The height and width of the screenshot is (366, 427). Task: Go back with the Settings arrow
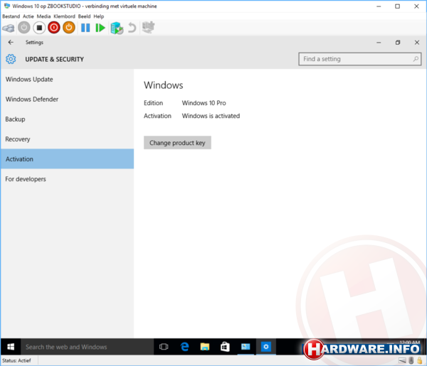pyautogui.click(x=11, y=43)
